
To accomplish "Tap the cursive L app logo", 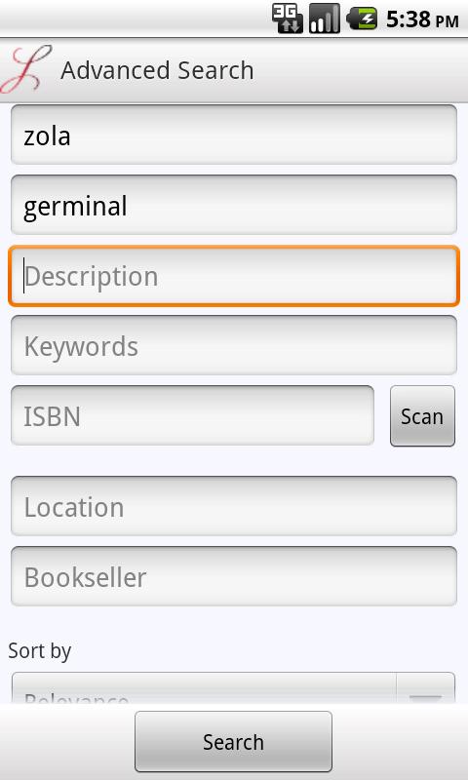I will click(27, 69).
